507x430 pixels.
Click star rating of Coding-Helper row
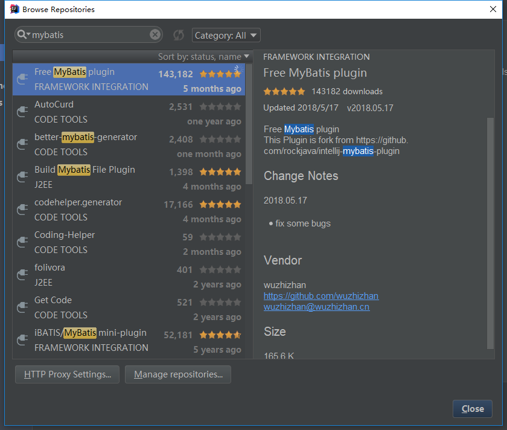click(x=220, y=237)
